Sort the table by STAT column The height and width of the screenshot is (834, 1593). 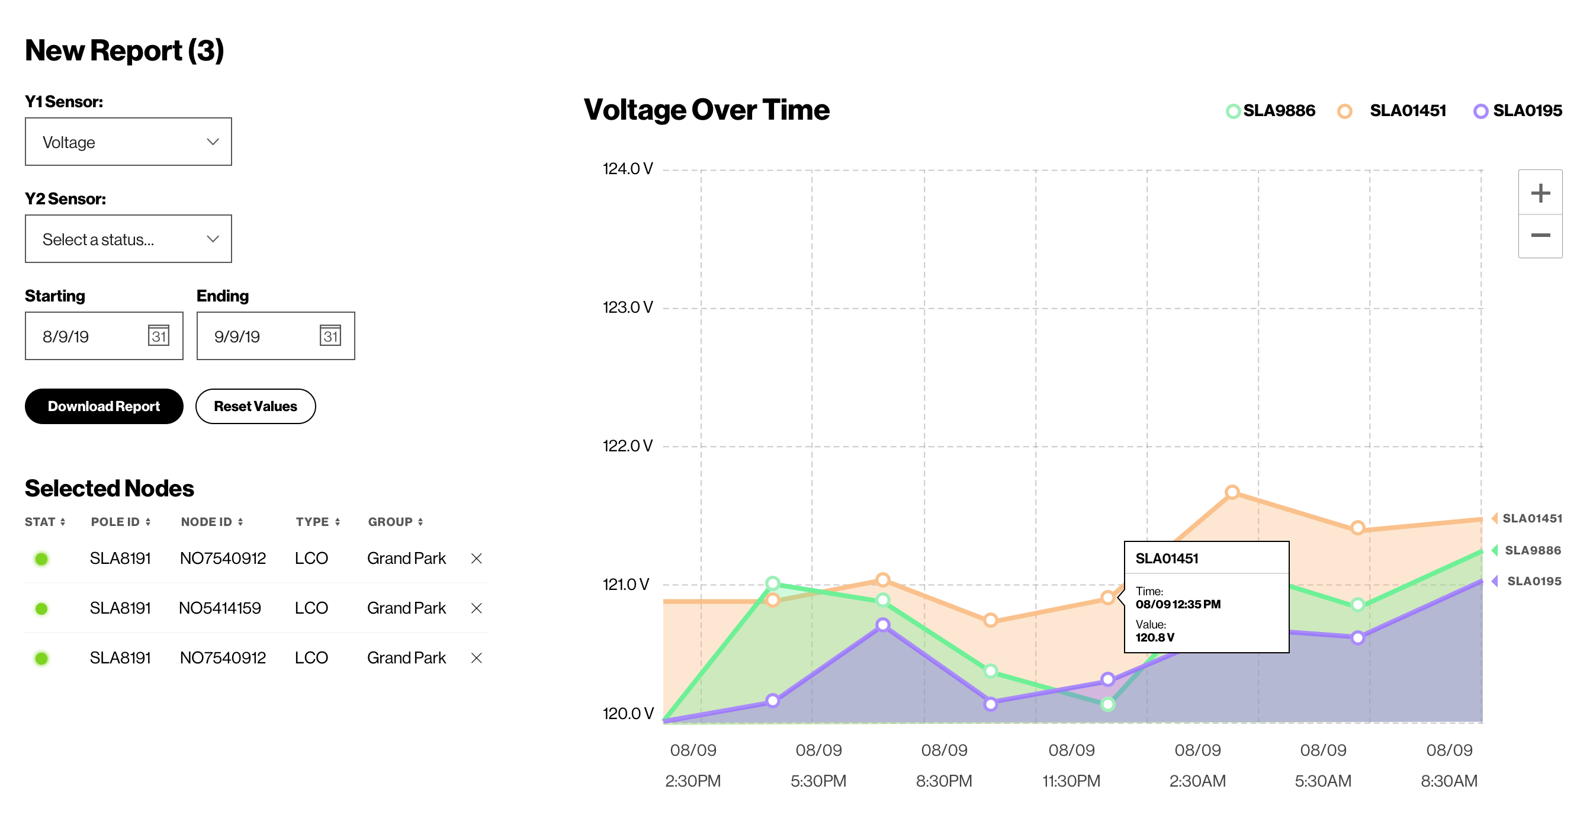pyautogui.click(x=45, y=522)
